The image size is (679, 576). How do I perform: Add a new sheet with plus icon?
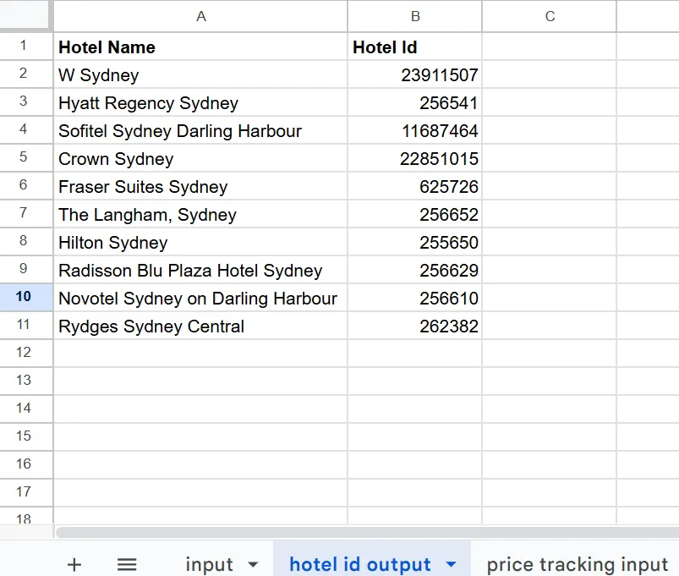74,564
